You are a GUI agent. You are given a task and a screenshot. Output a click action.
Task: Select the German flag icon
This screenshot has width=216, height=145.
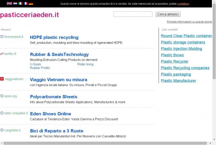[31, 3]
